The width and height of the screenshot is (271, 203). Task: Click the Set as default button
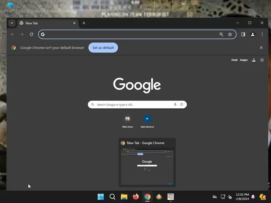(103, 48)
